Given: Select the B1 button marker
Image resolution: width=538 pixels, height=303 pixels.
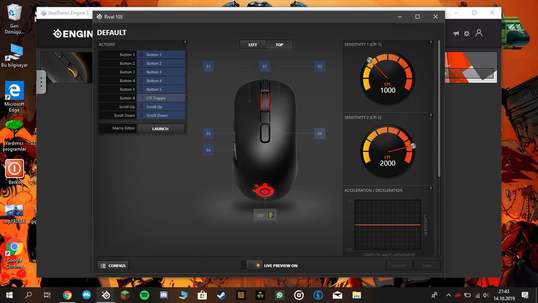Looking at the screenshot, I should 208,66.
